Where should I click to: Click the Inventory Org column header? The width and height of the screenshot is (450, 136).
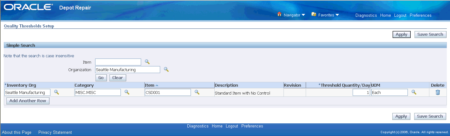point(20,85)
